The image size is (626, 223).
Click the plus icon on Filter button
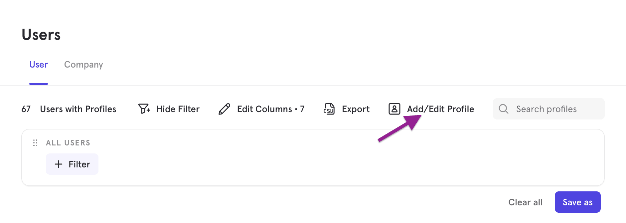pos(59,164)
